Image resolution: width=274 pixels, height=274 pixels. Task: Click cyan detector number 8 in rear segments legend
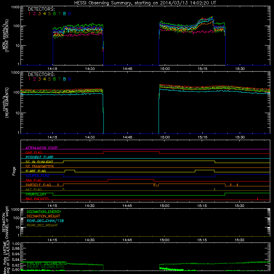64,79
